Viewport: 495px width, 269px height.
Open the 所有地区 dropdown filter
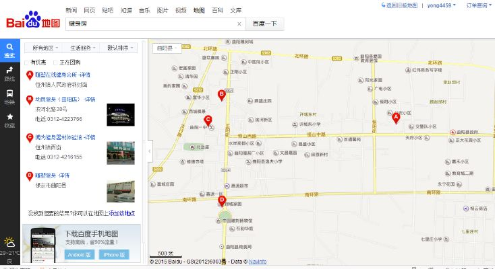pyautogui.click(x=44, y=48)
